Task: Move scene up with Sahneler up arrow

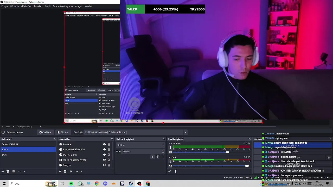Action: [19, 171]
